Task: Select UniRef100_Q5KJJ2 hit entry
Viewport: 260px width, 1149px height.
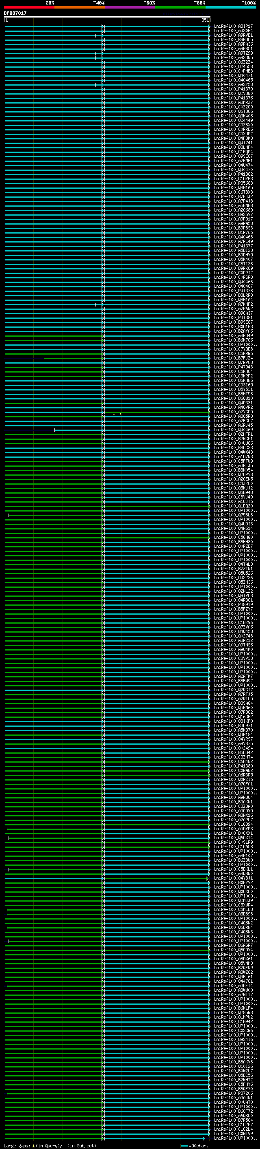Action: click(233, 488)
